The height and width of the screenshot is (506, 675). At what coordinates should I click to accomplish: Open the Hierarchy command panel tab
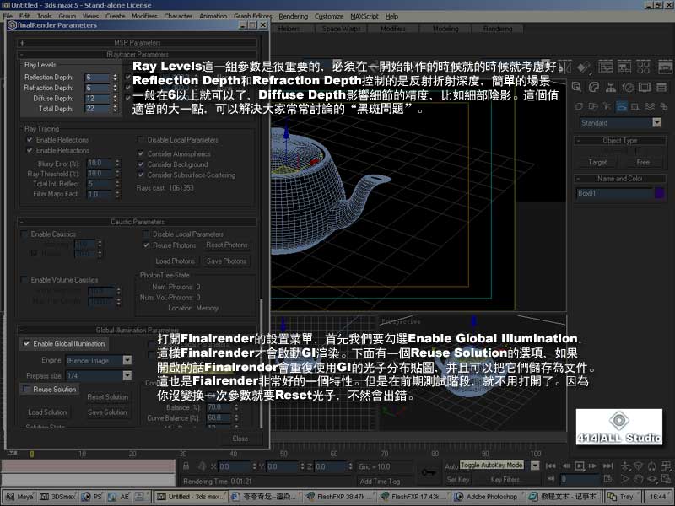[x=610, y=88]
